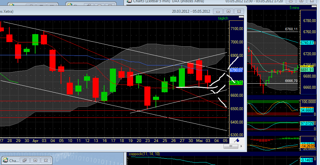Image resolution: width=320 pixels, height=165 pixels.
Task: Click the '13' date label on time axis
Action: click(96, 141)
